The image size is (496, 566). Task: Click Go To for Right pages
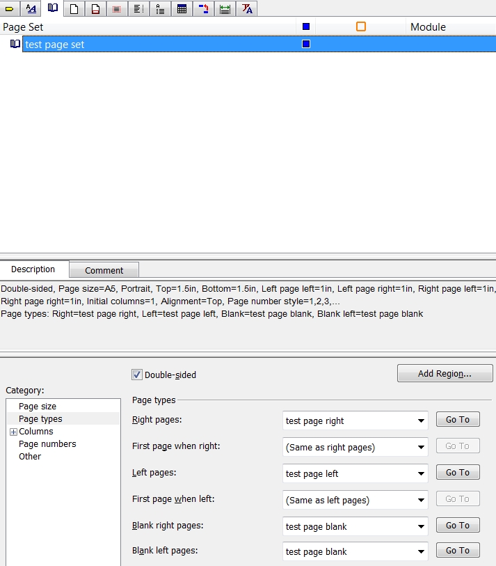point(458,419)
